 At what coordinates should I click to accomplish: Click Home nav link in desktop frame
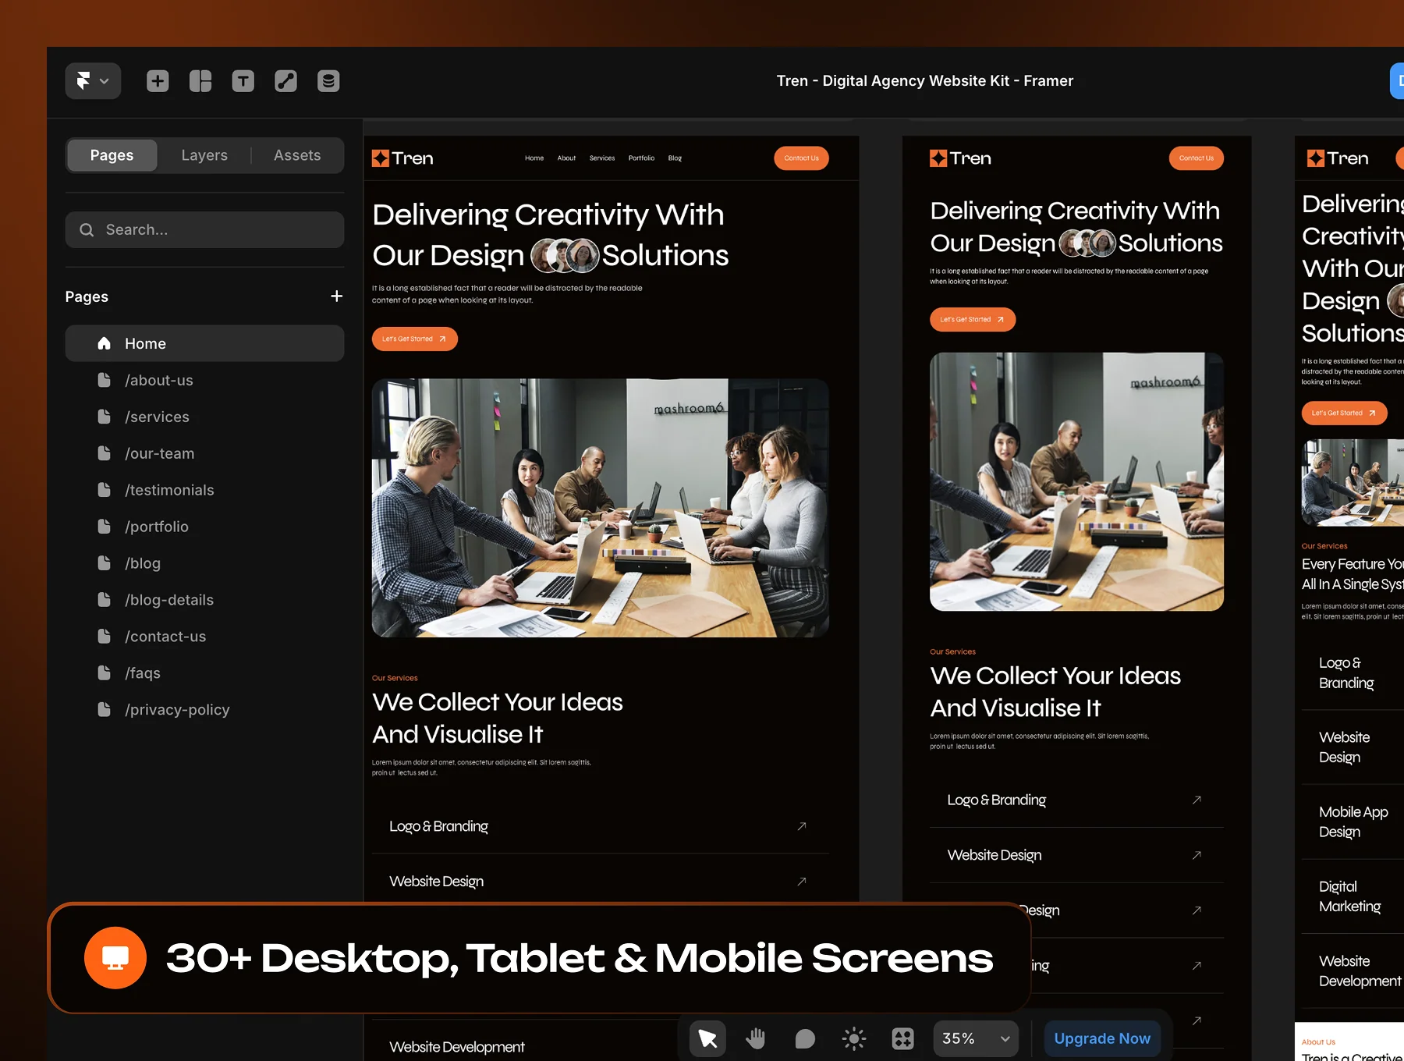pos(534,158)
